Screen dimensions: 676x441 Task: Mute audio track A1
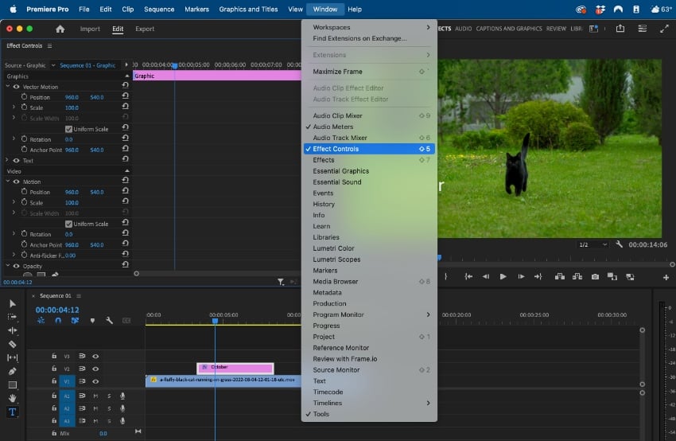pyautogui.click(x=95, y=396)
